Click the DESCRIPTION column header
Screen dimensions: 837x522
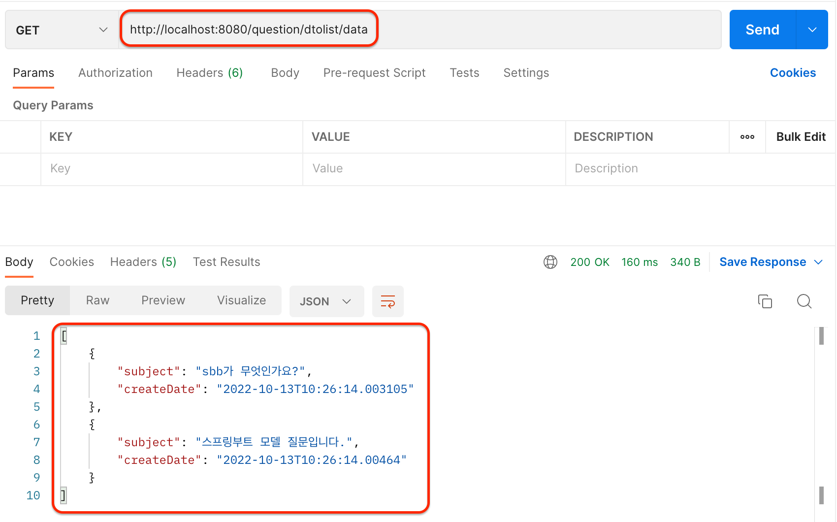[x=613, y=137]
